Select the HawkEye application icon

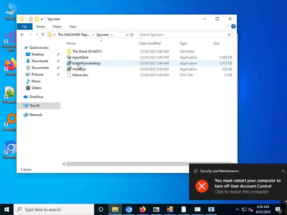[x=69, y=69]
